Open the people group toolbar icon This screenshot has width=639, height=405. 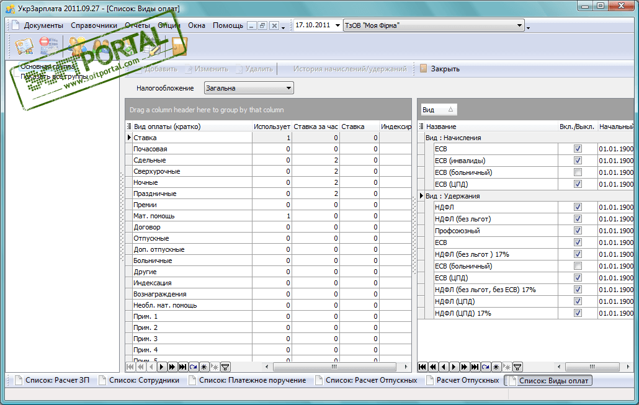coord(77,46)
